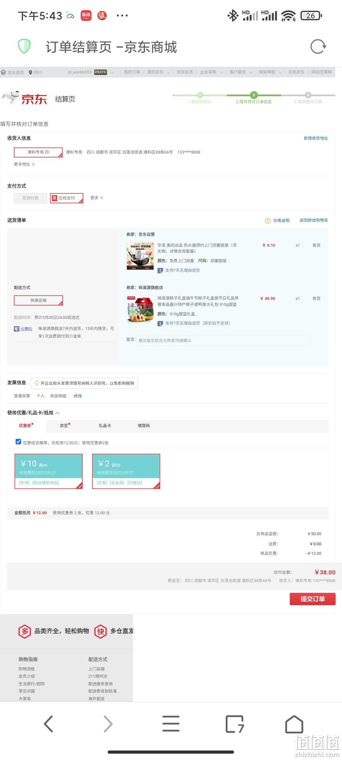Image resolution: width=342 pixels, height=760 pixels.
Task: Click the 价格说明 info icon
Action: tap(268, 221)
